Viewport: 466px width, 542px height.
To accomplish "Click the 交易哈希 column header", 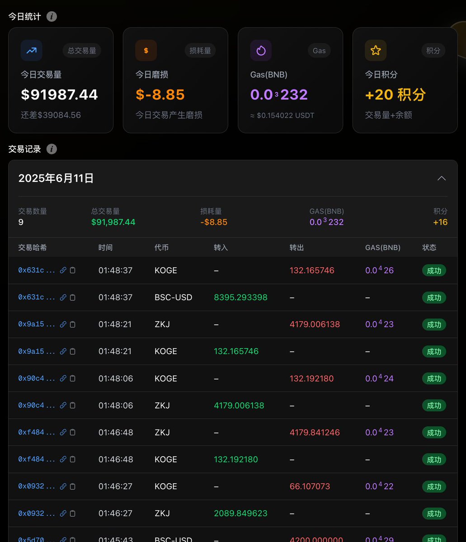I will (33, 248).
